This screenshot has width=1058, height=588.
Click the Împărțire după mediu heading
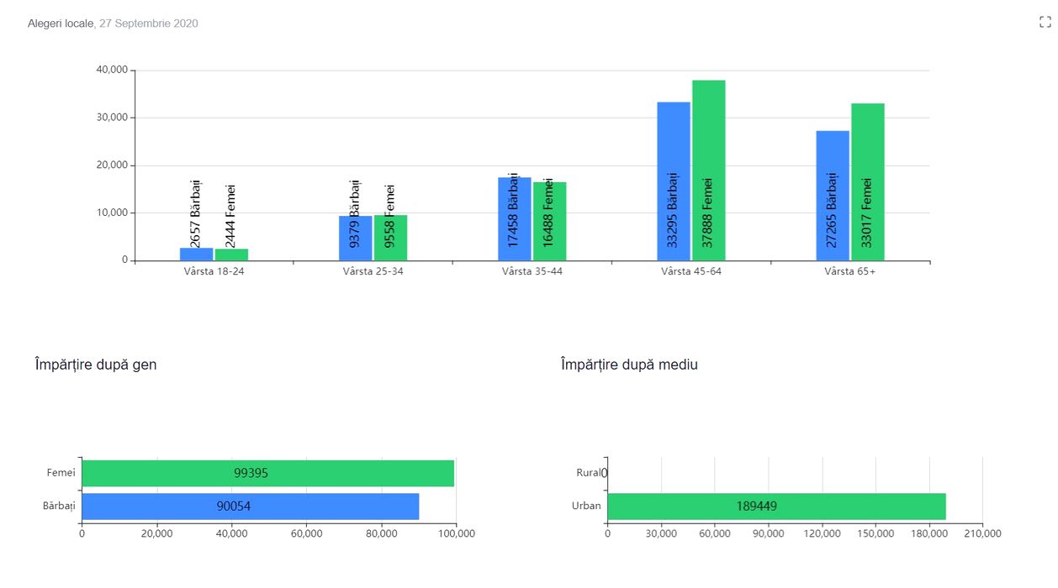[x=629, y=365]
